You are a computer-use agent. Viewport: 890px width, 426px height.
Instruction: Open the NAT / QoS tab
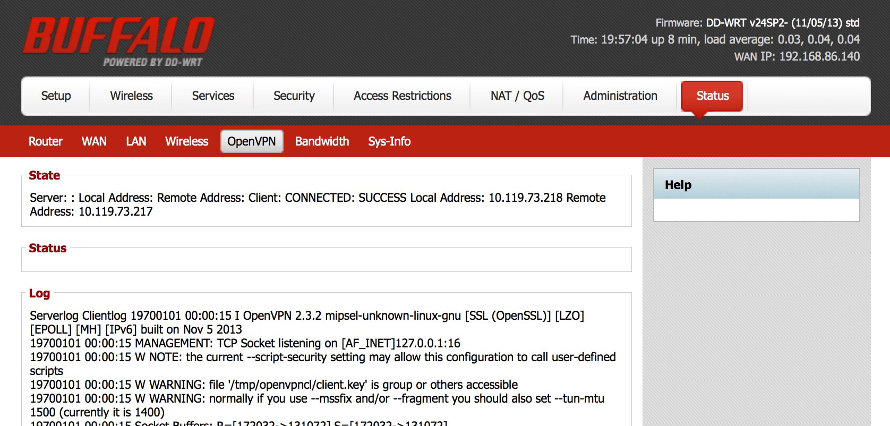[x=517, y=96]
